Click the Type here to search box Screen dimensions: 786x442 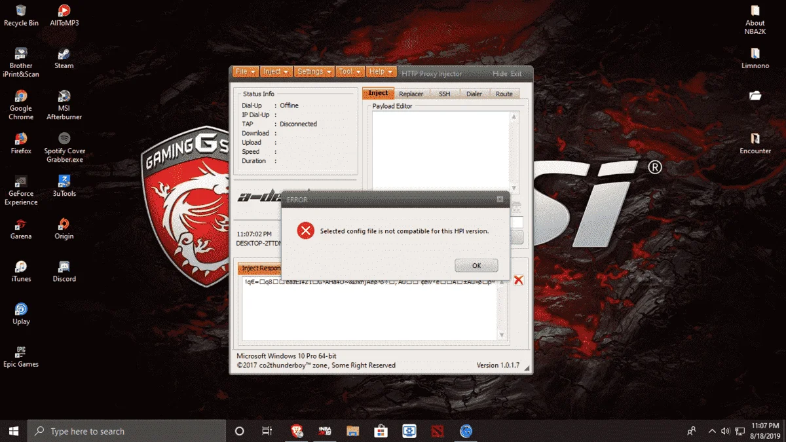[126, 431]
